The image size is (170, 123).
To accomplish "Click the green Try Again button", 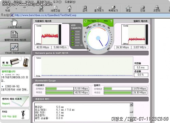I will [90, 21].
